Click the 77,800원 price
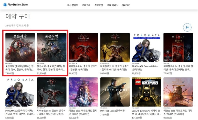 tap(105, 115)
